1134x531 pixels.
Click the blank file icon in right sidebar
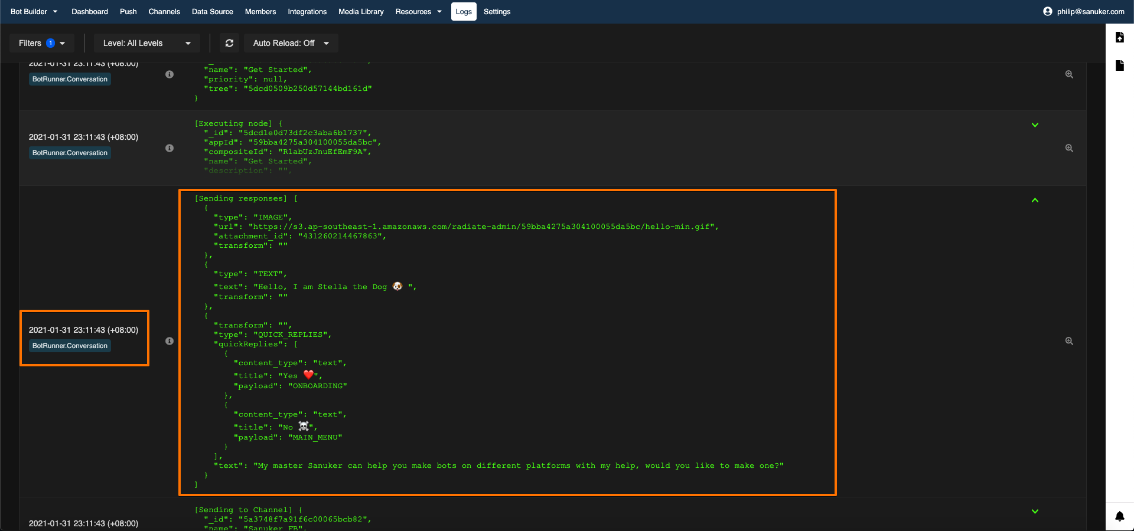coord(1119,65)
